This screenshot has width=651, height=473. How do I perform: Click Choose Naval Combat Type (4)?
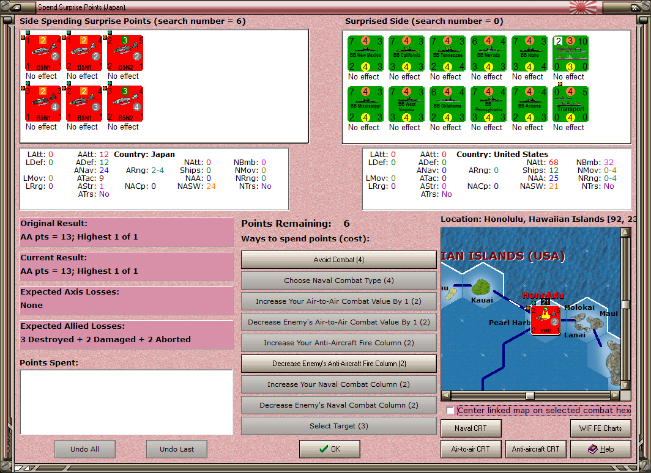point(339,280)
